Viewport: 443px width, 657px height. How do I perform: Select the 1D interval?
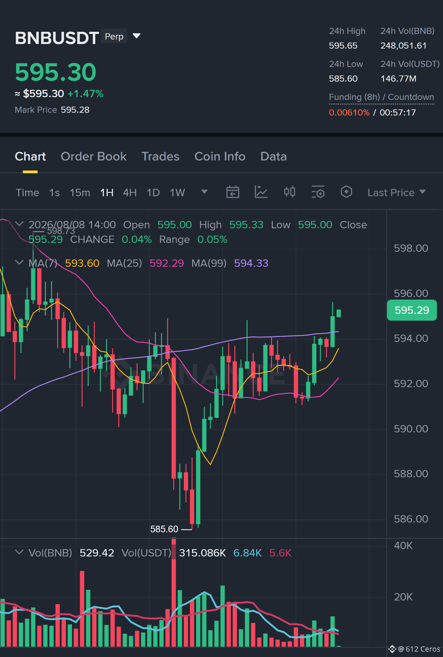pos(153,193)
